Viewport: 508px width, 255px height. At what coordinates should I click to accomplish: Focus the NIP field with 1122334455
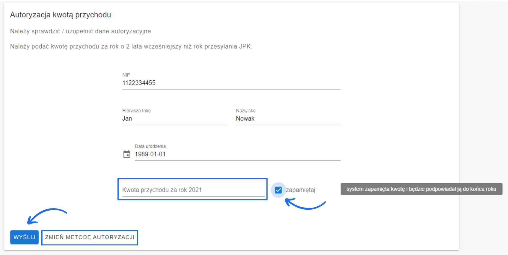(231, 83)
